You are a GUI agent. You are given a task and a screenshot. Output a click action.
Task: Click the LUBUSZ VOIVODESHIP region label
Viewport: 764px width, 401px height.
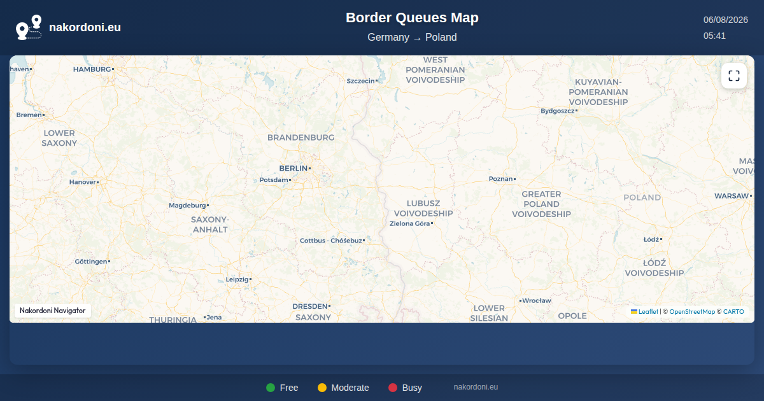coord(423,209)
